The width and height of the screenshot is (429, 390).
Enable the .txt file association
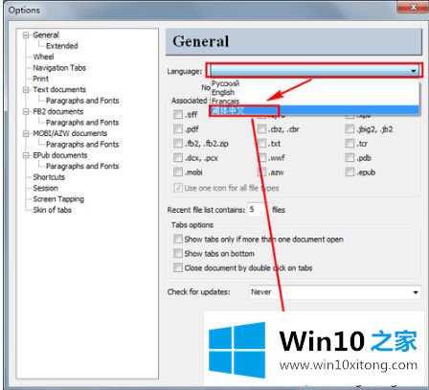pos(261,144)
